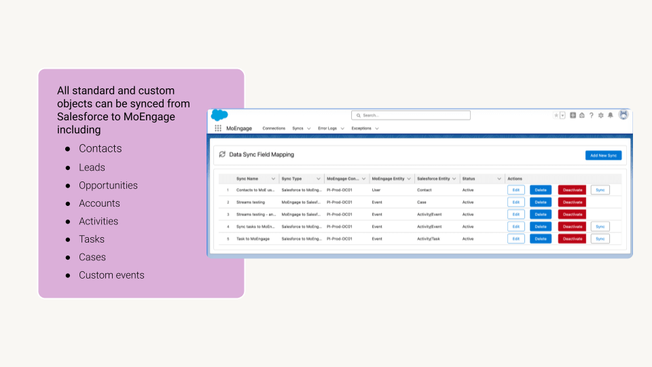
Task: Deactivate the Contacts to MoE sync
Action: [572, 190]
